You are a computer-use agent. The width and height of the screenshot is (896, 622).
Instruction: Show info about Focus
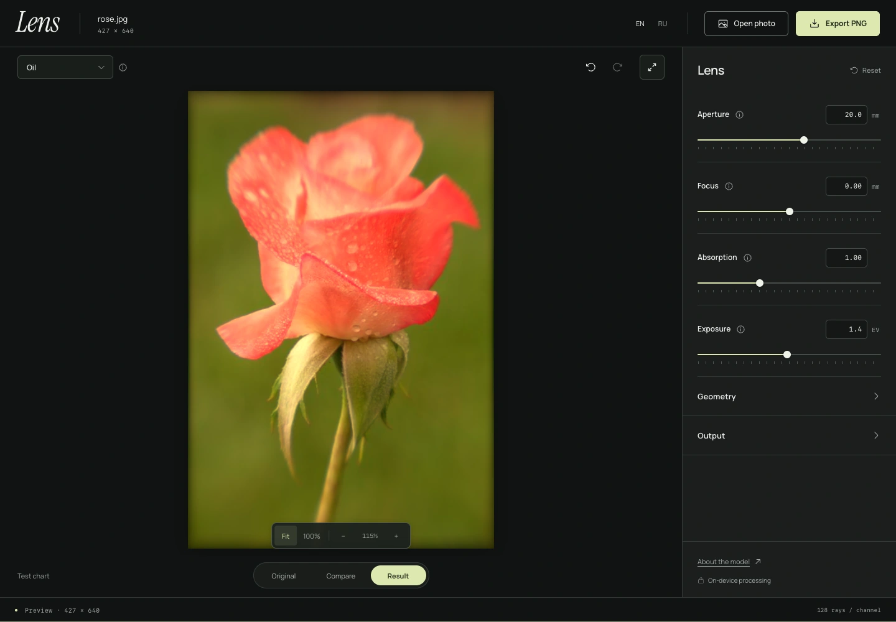point(729,186)
